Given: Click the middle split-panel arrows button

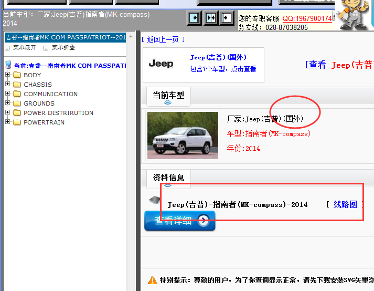Looking at the screenshot, I should pyautogui.click(x=211, y=18).
